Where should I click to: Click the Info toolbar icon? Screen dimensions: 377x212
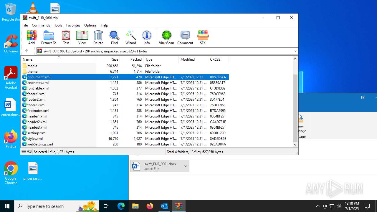[147, 37]
